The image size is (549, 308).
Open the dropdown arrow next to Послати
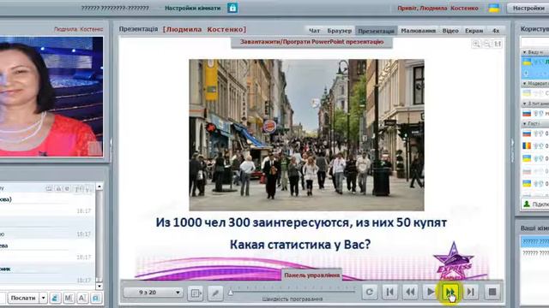tap(43, 298)
